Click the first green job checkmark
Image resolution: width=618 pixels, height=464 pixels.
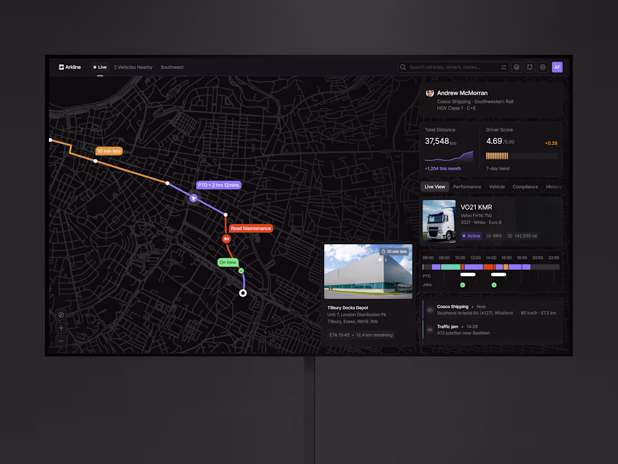[463, 285]
